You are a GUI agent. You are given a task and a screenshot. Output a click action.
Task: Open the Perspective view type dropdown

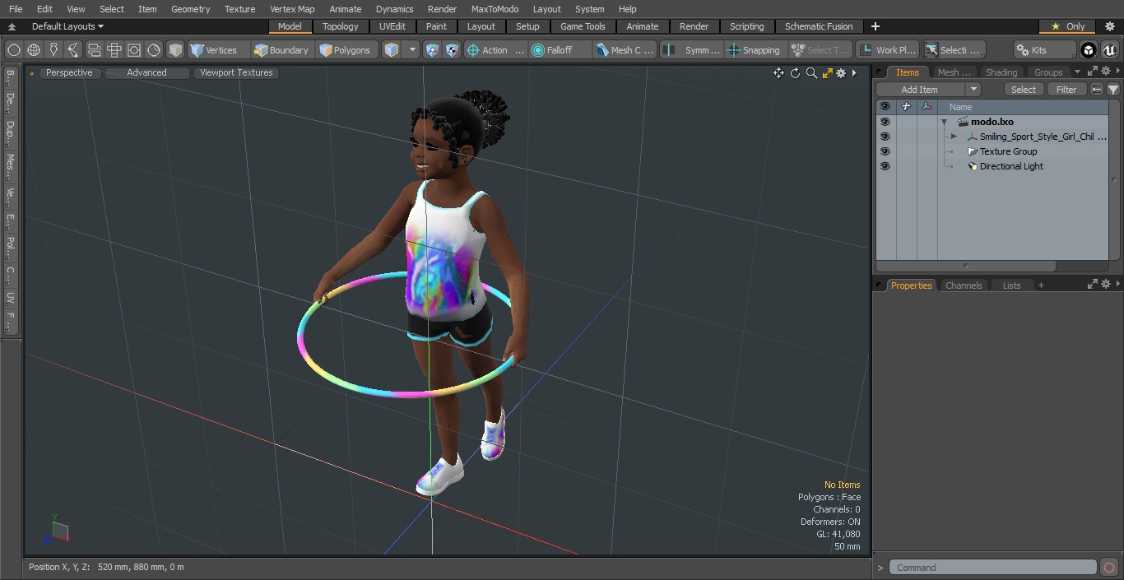coord(69,72)
